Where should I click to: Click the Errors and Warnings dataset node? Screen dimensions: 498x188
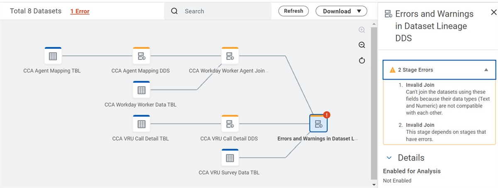click(318, 124)
